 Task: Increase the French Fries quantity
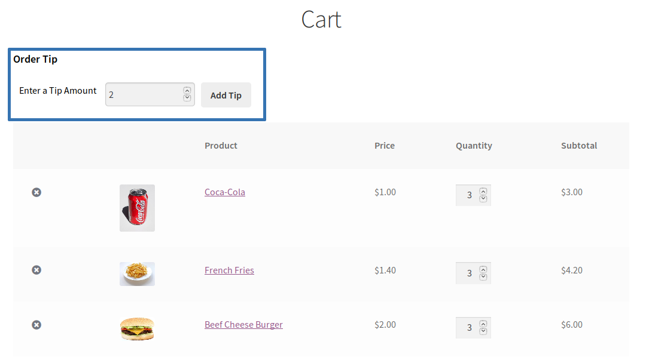coord(483,269)
